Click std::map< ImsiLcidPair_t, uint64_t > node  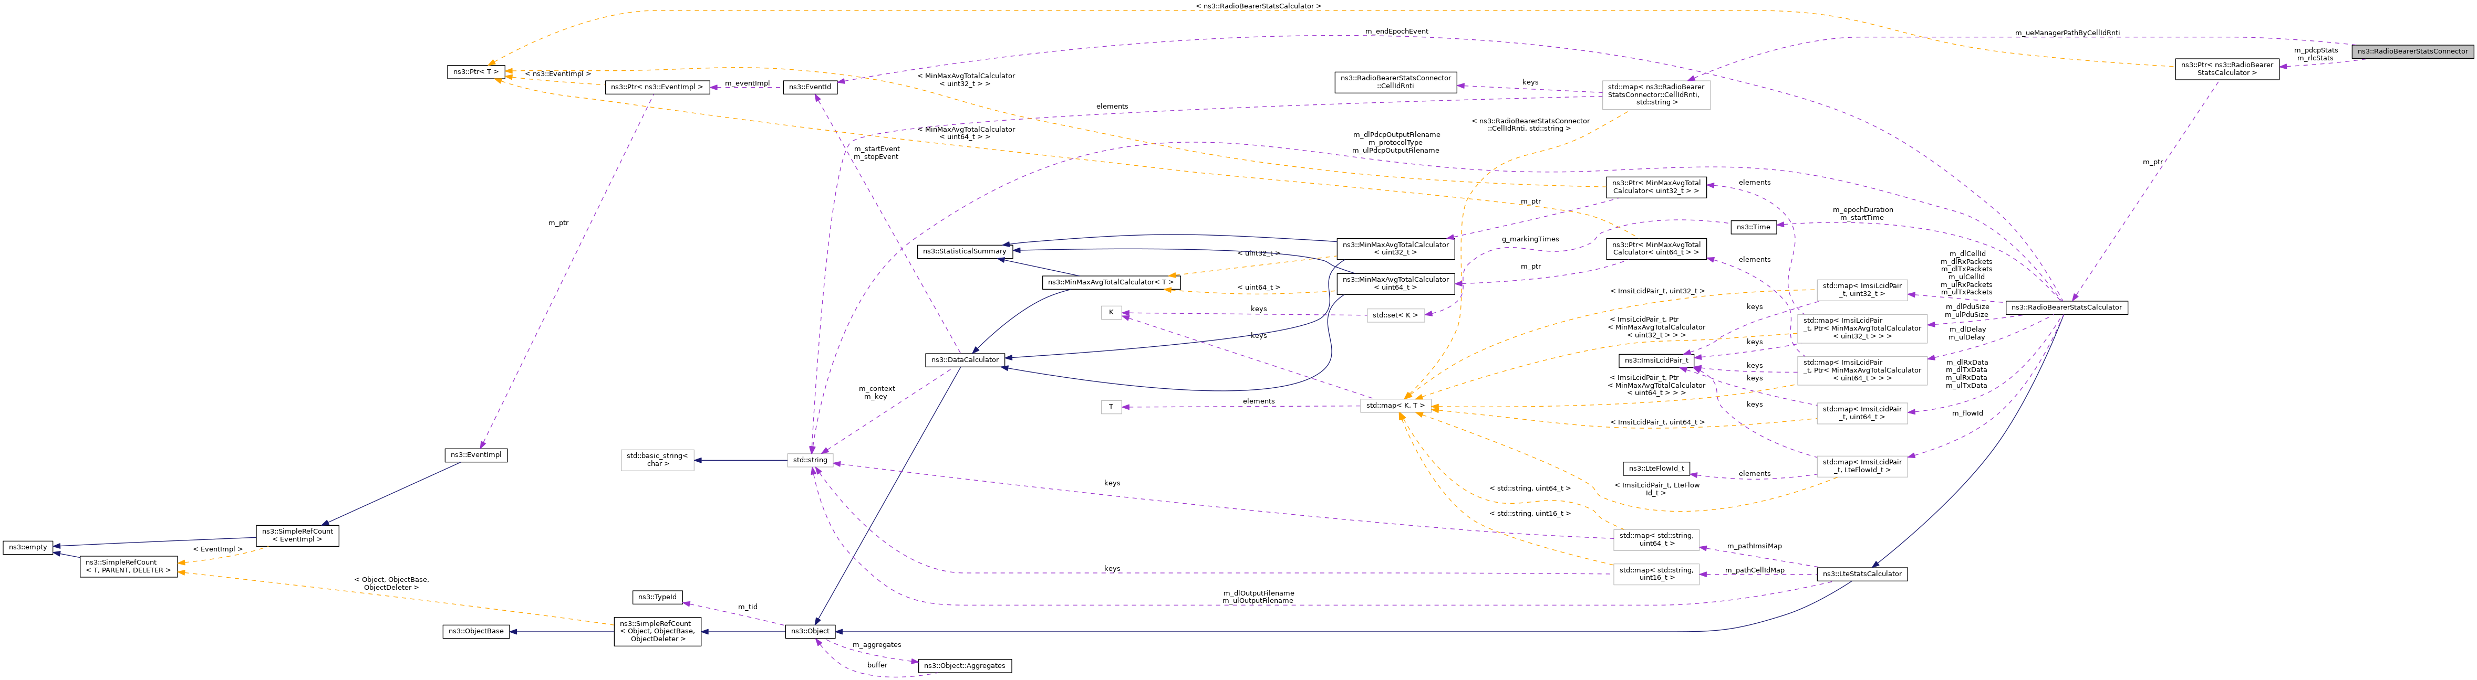pyautogui.click(x=1862, y=413)
